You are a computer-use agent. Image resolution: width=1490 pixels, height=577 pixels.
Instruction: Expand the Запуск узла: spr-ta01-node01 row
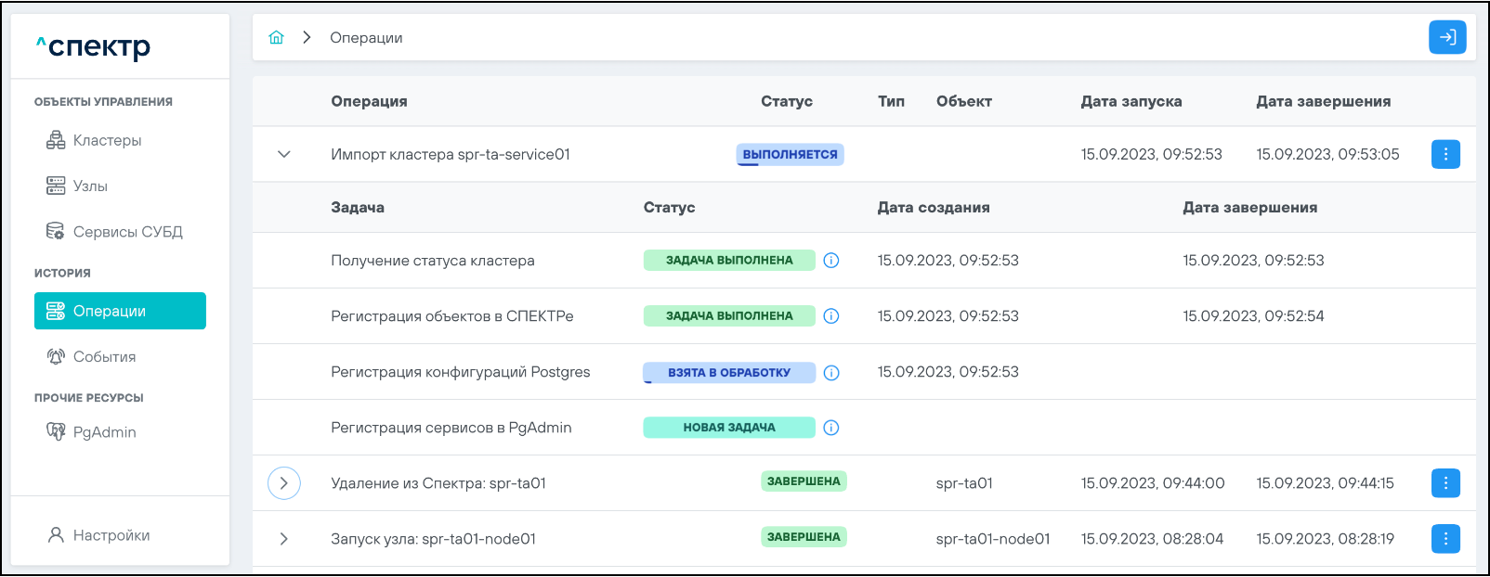click(x=284, y=539)
